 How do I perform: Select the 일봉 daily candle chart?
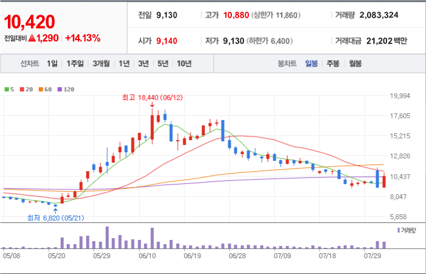[x=311, y=64]
